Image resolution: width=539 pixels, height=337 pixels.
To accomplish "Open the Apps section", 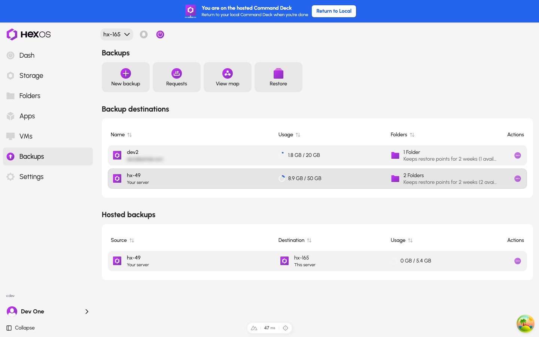I will pyautogui.click(x=48, y=116).
